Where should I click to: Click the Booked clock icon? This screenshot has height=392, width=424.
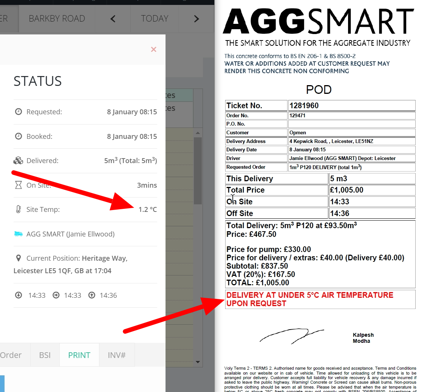click(x=19, y=136)
